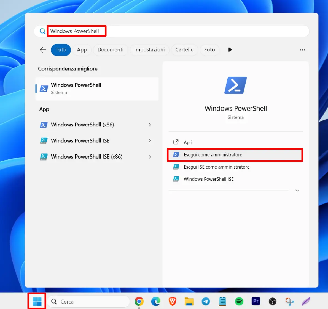Switch to the Documenti filter tab

coord(111,50)
